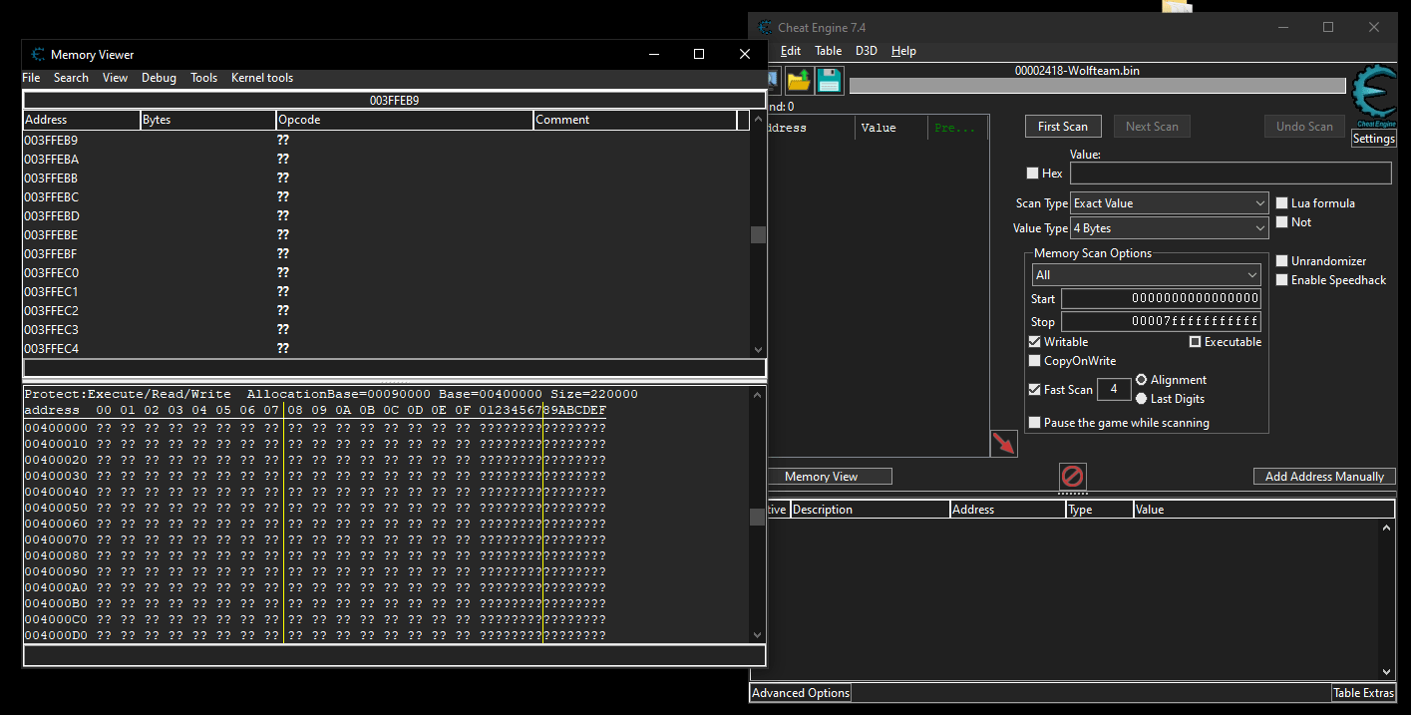Click the Stop address field
1411x715 pixels.
[x=1161, y=322]
